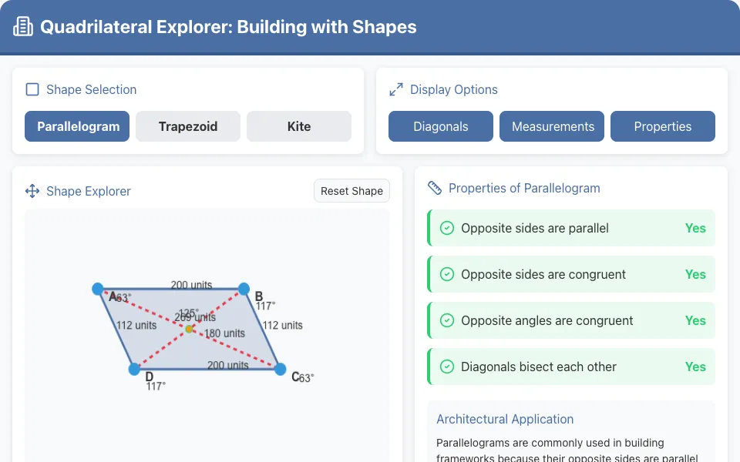740x462 pixels.
Task: Click the check icon for Opposite sides are congruent
Action: tap(447, 274)
